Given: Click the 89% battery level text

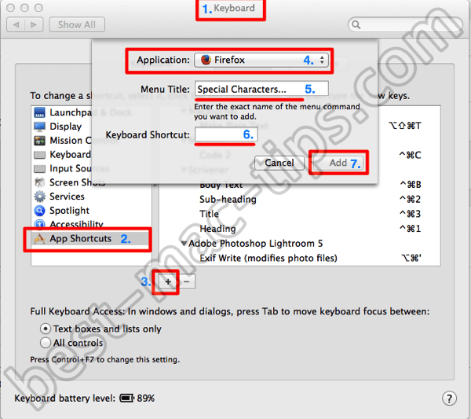Looking at the screenshot, I should [x=146, y=399].
